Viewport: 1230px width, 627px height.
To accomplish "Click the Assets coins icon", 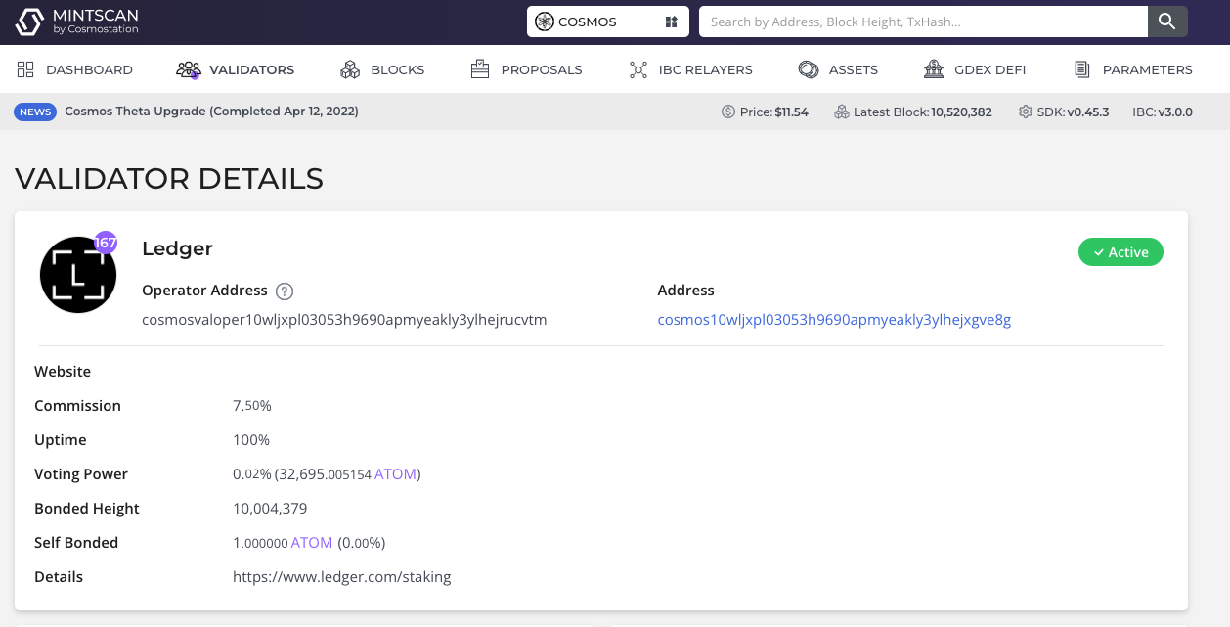I will click(808, 69).
